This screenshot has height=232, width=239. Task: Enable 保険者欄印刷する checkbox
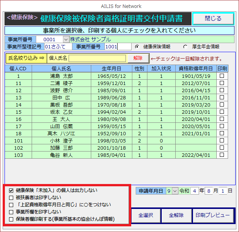tap(11, 219)
